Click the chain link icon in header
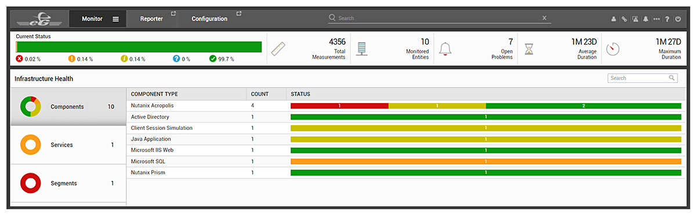 [x=624, y=19]
